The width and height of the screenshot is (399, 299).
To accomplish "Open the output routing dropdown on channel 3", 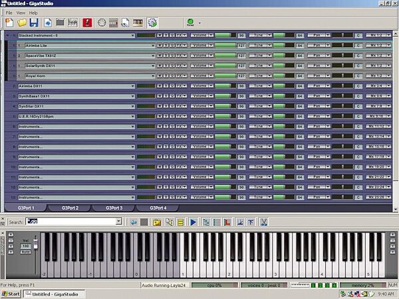I will (x=389, y=96).
